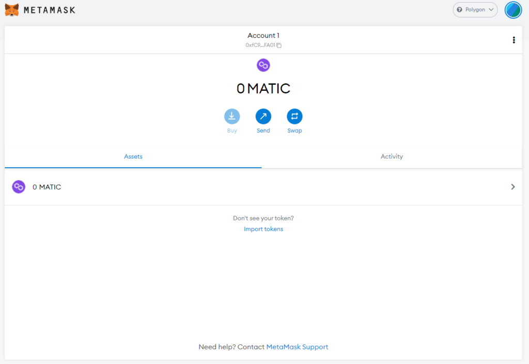Switch to the Activity tab

coord(392,156)
